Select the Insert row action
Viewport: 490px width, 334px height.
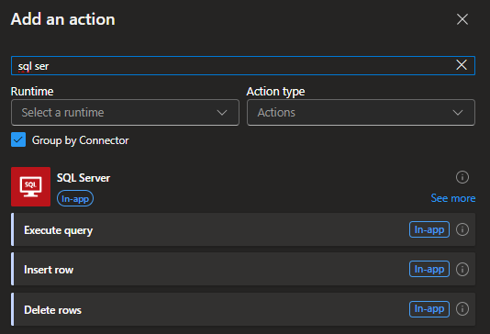pyautogui.click(x=243, y=270)
